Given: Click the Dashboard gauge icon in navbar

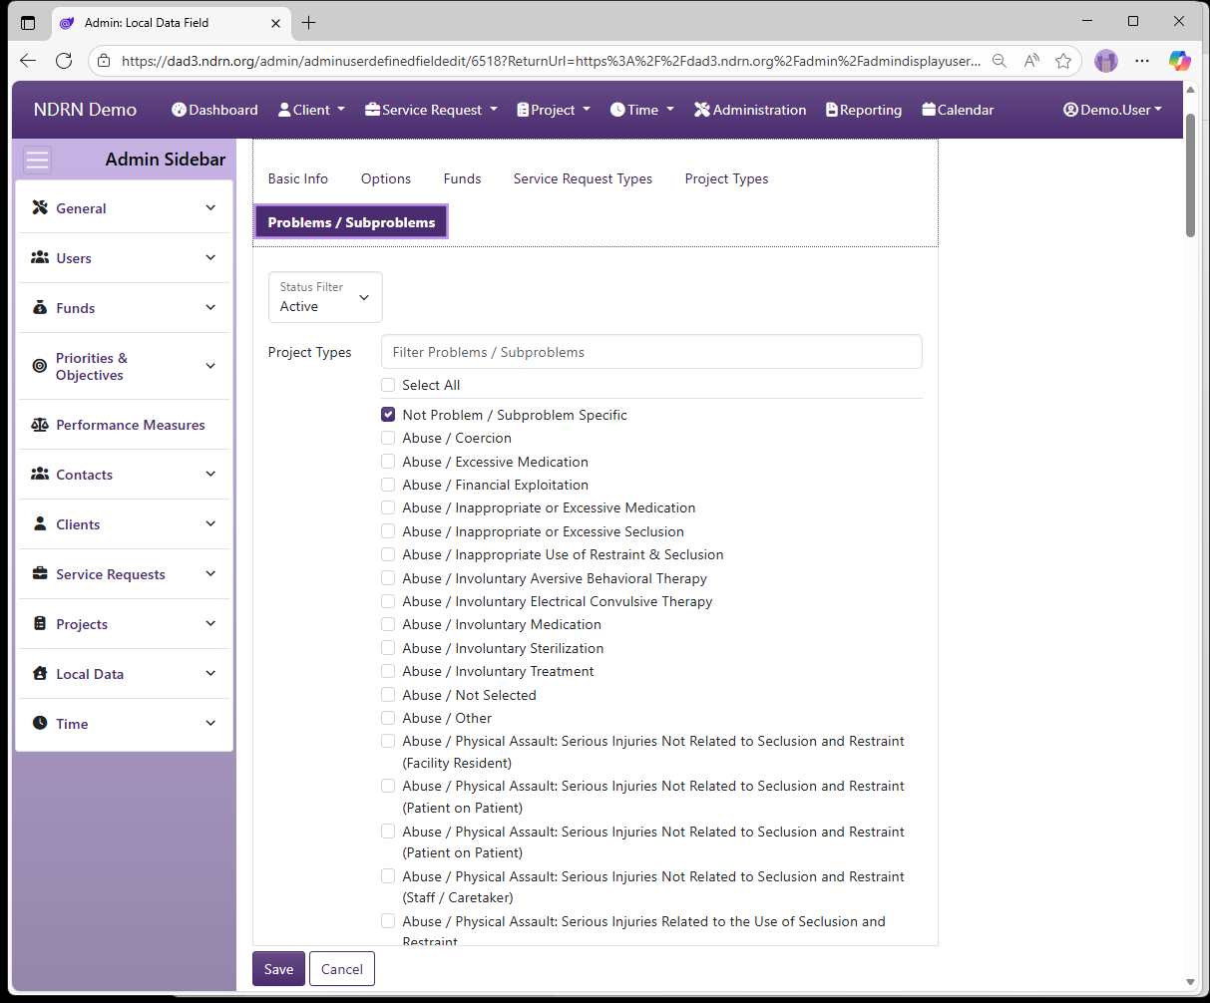Looking at the screenshot, I should pos(179,110).
